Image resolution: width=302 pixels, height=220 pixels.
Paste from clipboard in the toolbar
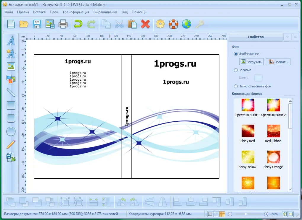[x=132, y=24]
